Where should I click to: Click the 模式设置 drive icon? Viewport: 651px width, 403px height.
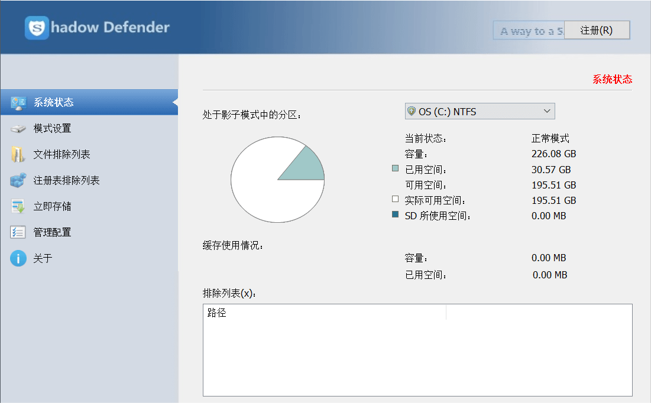click(x=18, y=129)
